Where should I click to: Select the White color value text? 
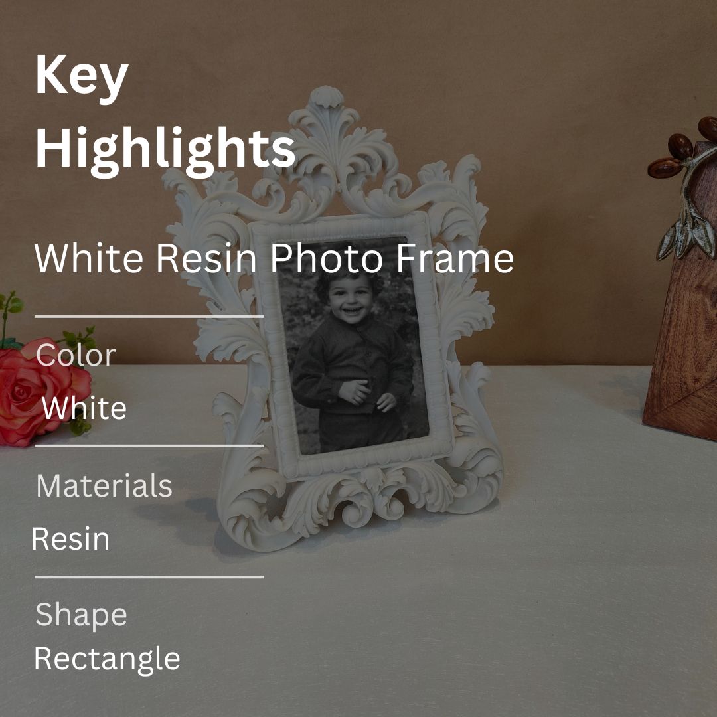(x=84, y=408)
